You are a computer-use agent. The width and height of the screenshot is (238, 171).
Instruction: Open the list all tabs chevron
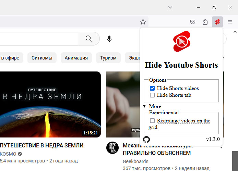170,8
